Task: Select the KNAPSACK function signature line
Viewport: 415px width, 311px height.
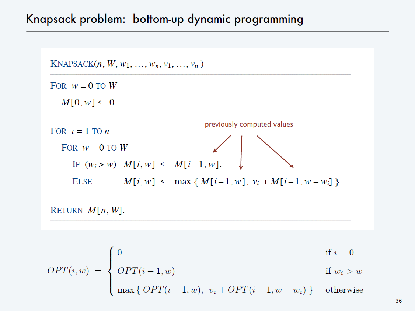Action: tap(127, 64)
